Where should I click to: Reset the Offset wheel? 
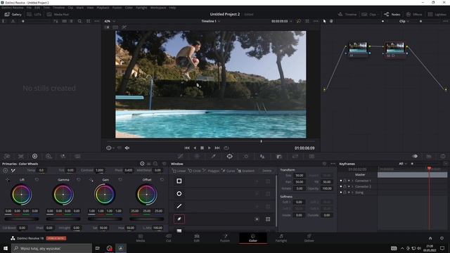click(x=162, y=180)
